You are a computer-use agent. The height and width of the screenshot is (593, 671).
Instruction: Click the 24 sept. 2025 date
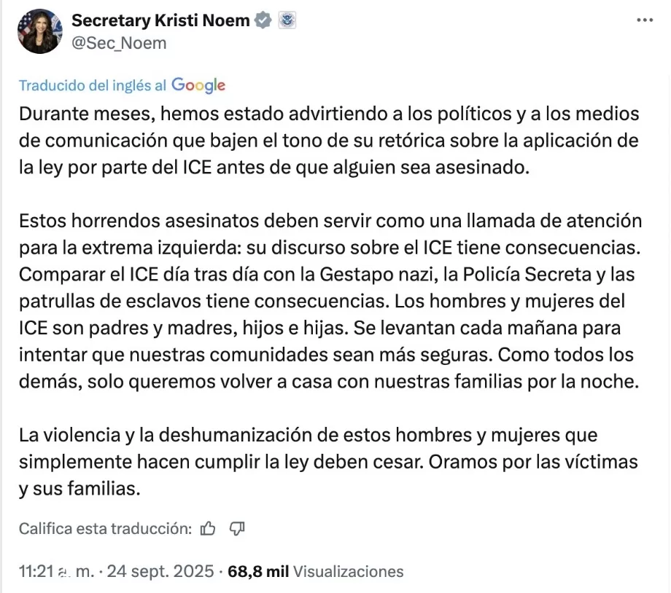pos(160,571)
